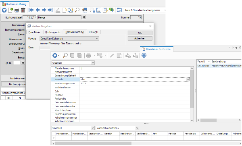The image size is (242, 146).
Task: Click the Mandantenname search input field
Action: 135,72
